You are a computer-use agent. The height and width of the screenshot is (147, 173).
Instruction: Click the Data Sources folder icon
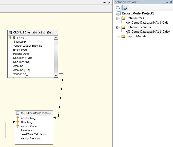pos(123,18)
